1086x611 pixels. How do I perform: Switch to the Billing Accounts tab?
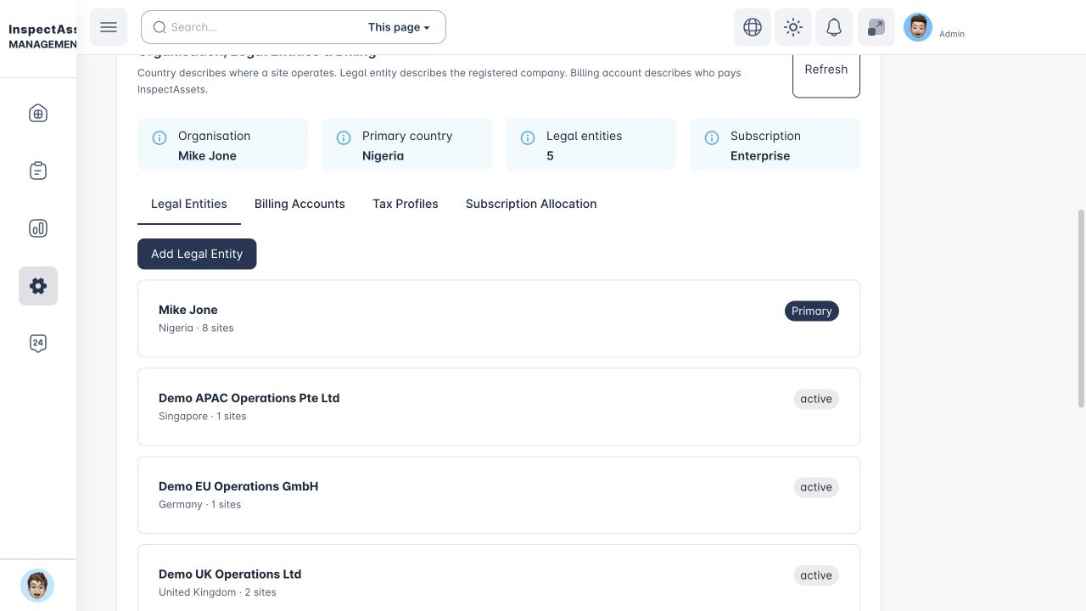[299, 204]
